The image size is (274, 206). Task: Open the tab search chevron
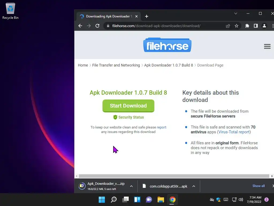235,13
